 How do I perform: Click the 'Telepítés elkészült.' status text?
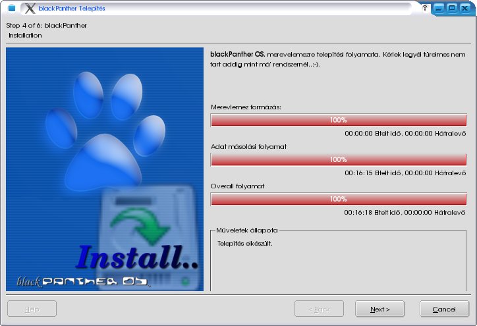tap(245, 244)
